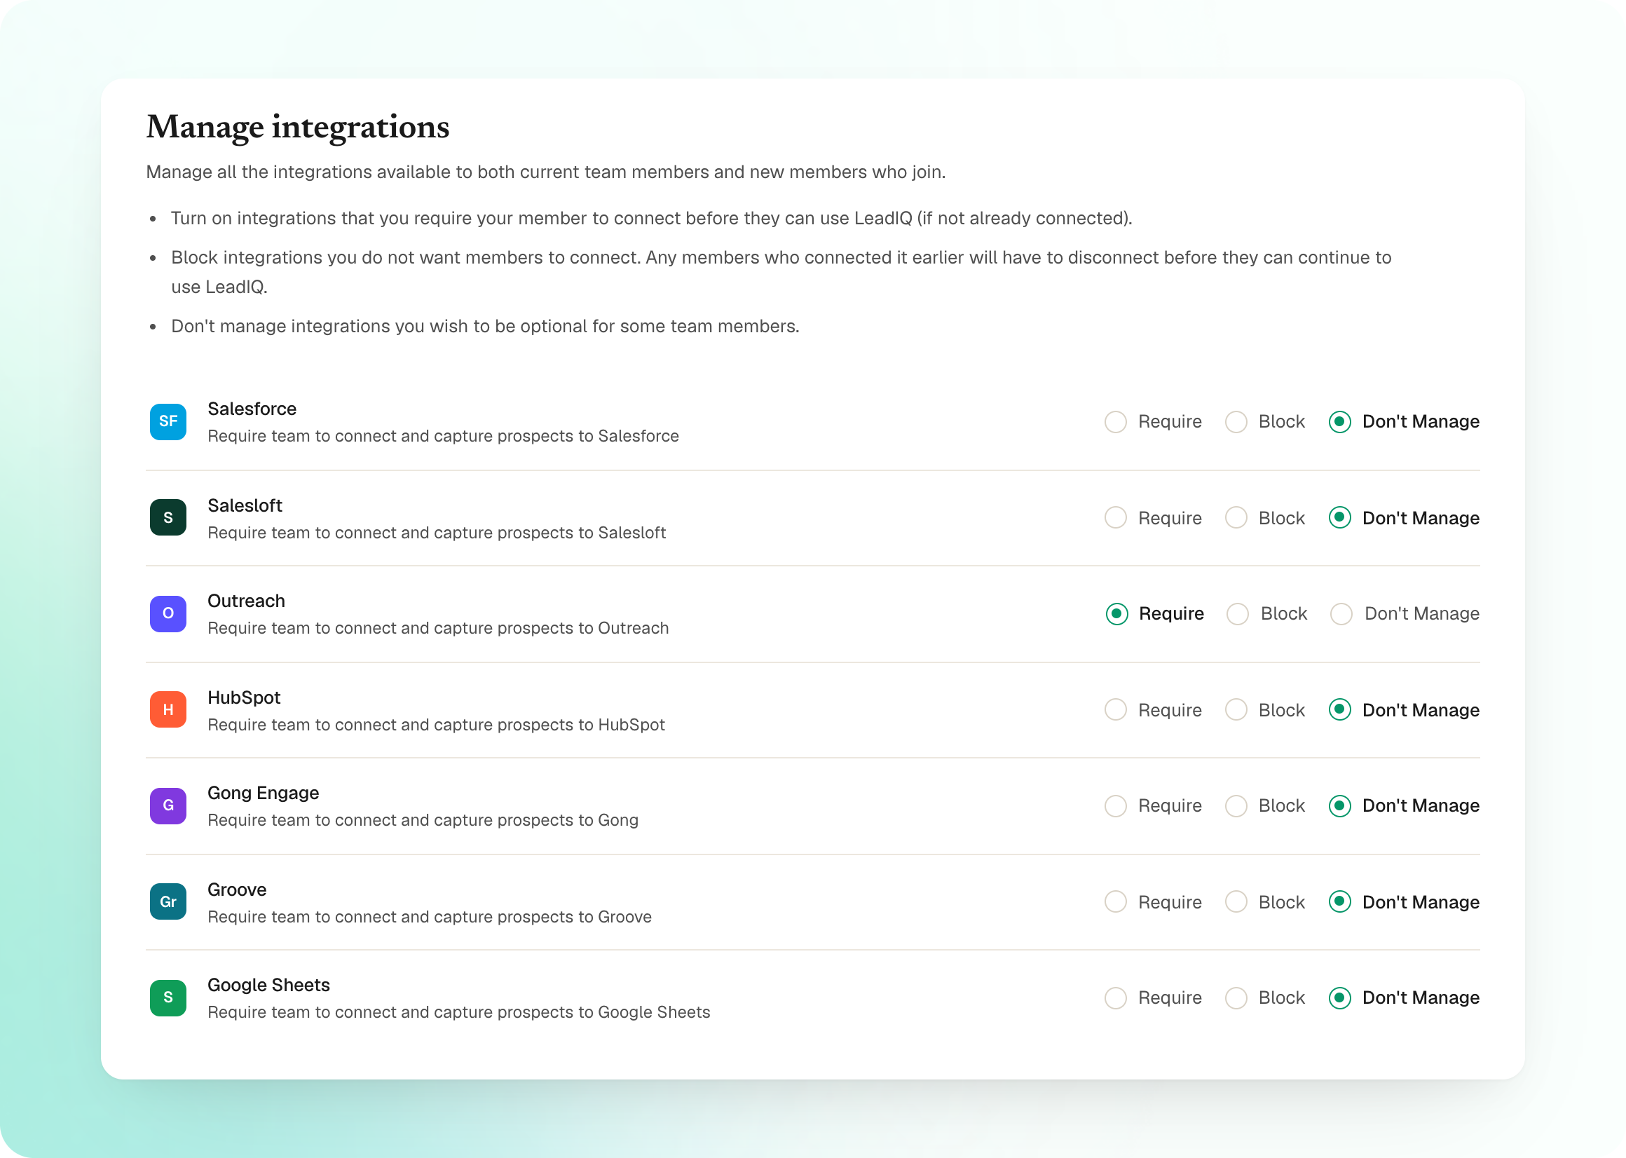Viewport: 1626px width, 1158px height.
Task: Select Don't Manage for Google Sheets
Action: tap(1340, 997)
